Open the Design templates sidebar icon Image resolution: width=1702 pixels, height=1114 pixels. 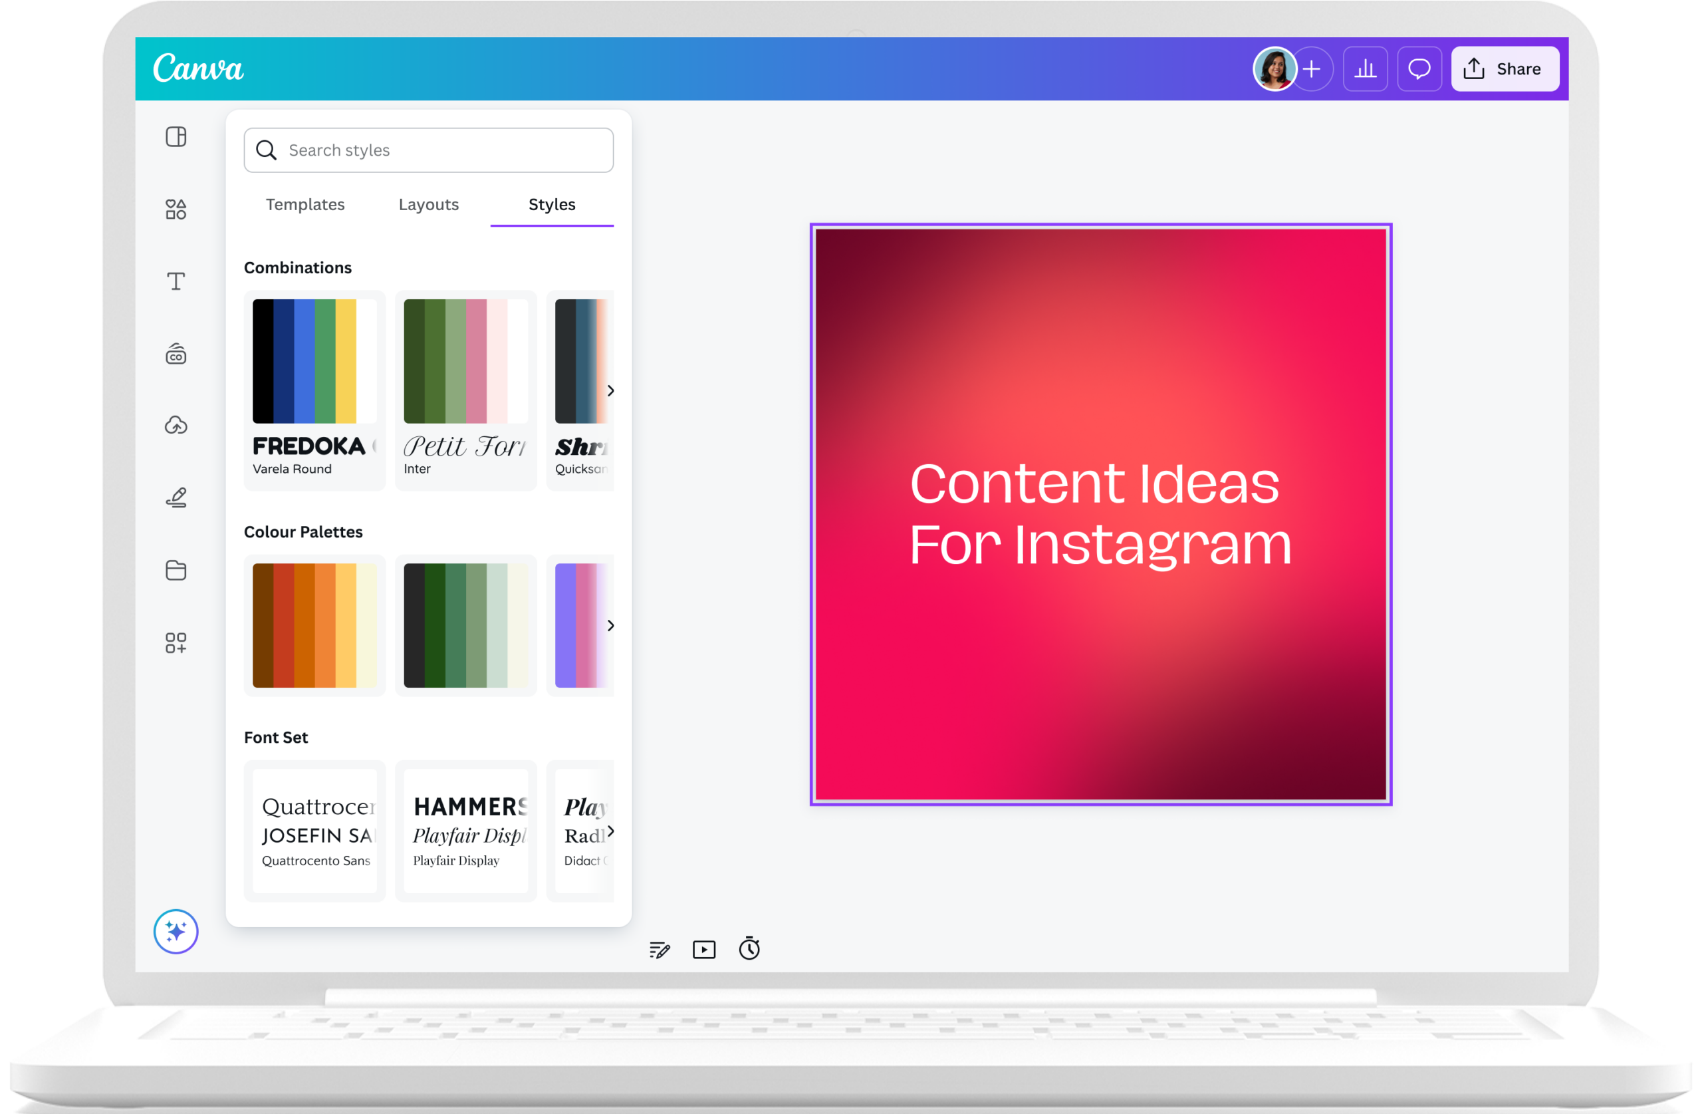point(176,136)
